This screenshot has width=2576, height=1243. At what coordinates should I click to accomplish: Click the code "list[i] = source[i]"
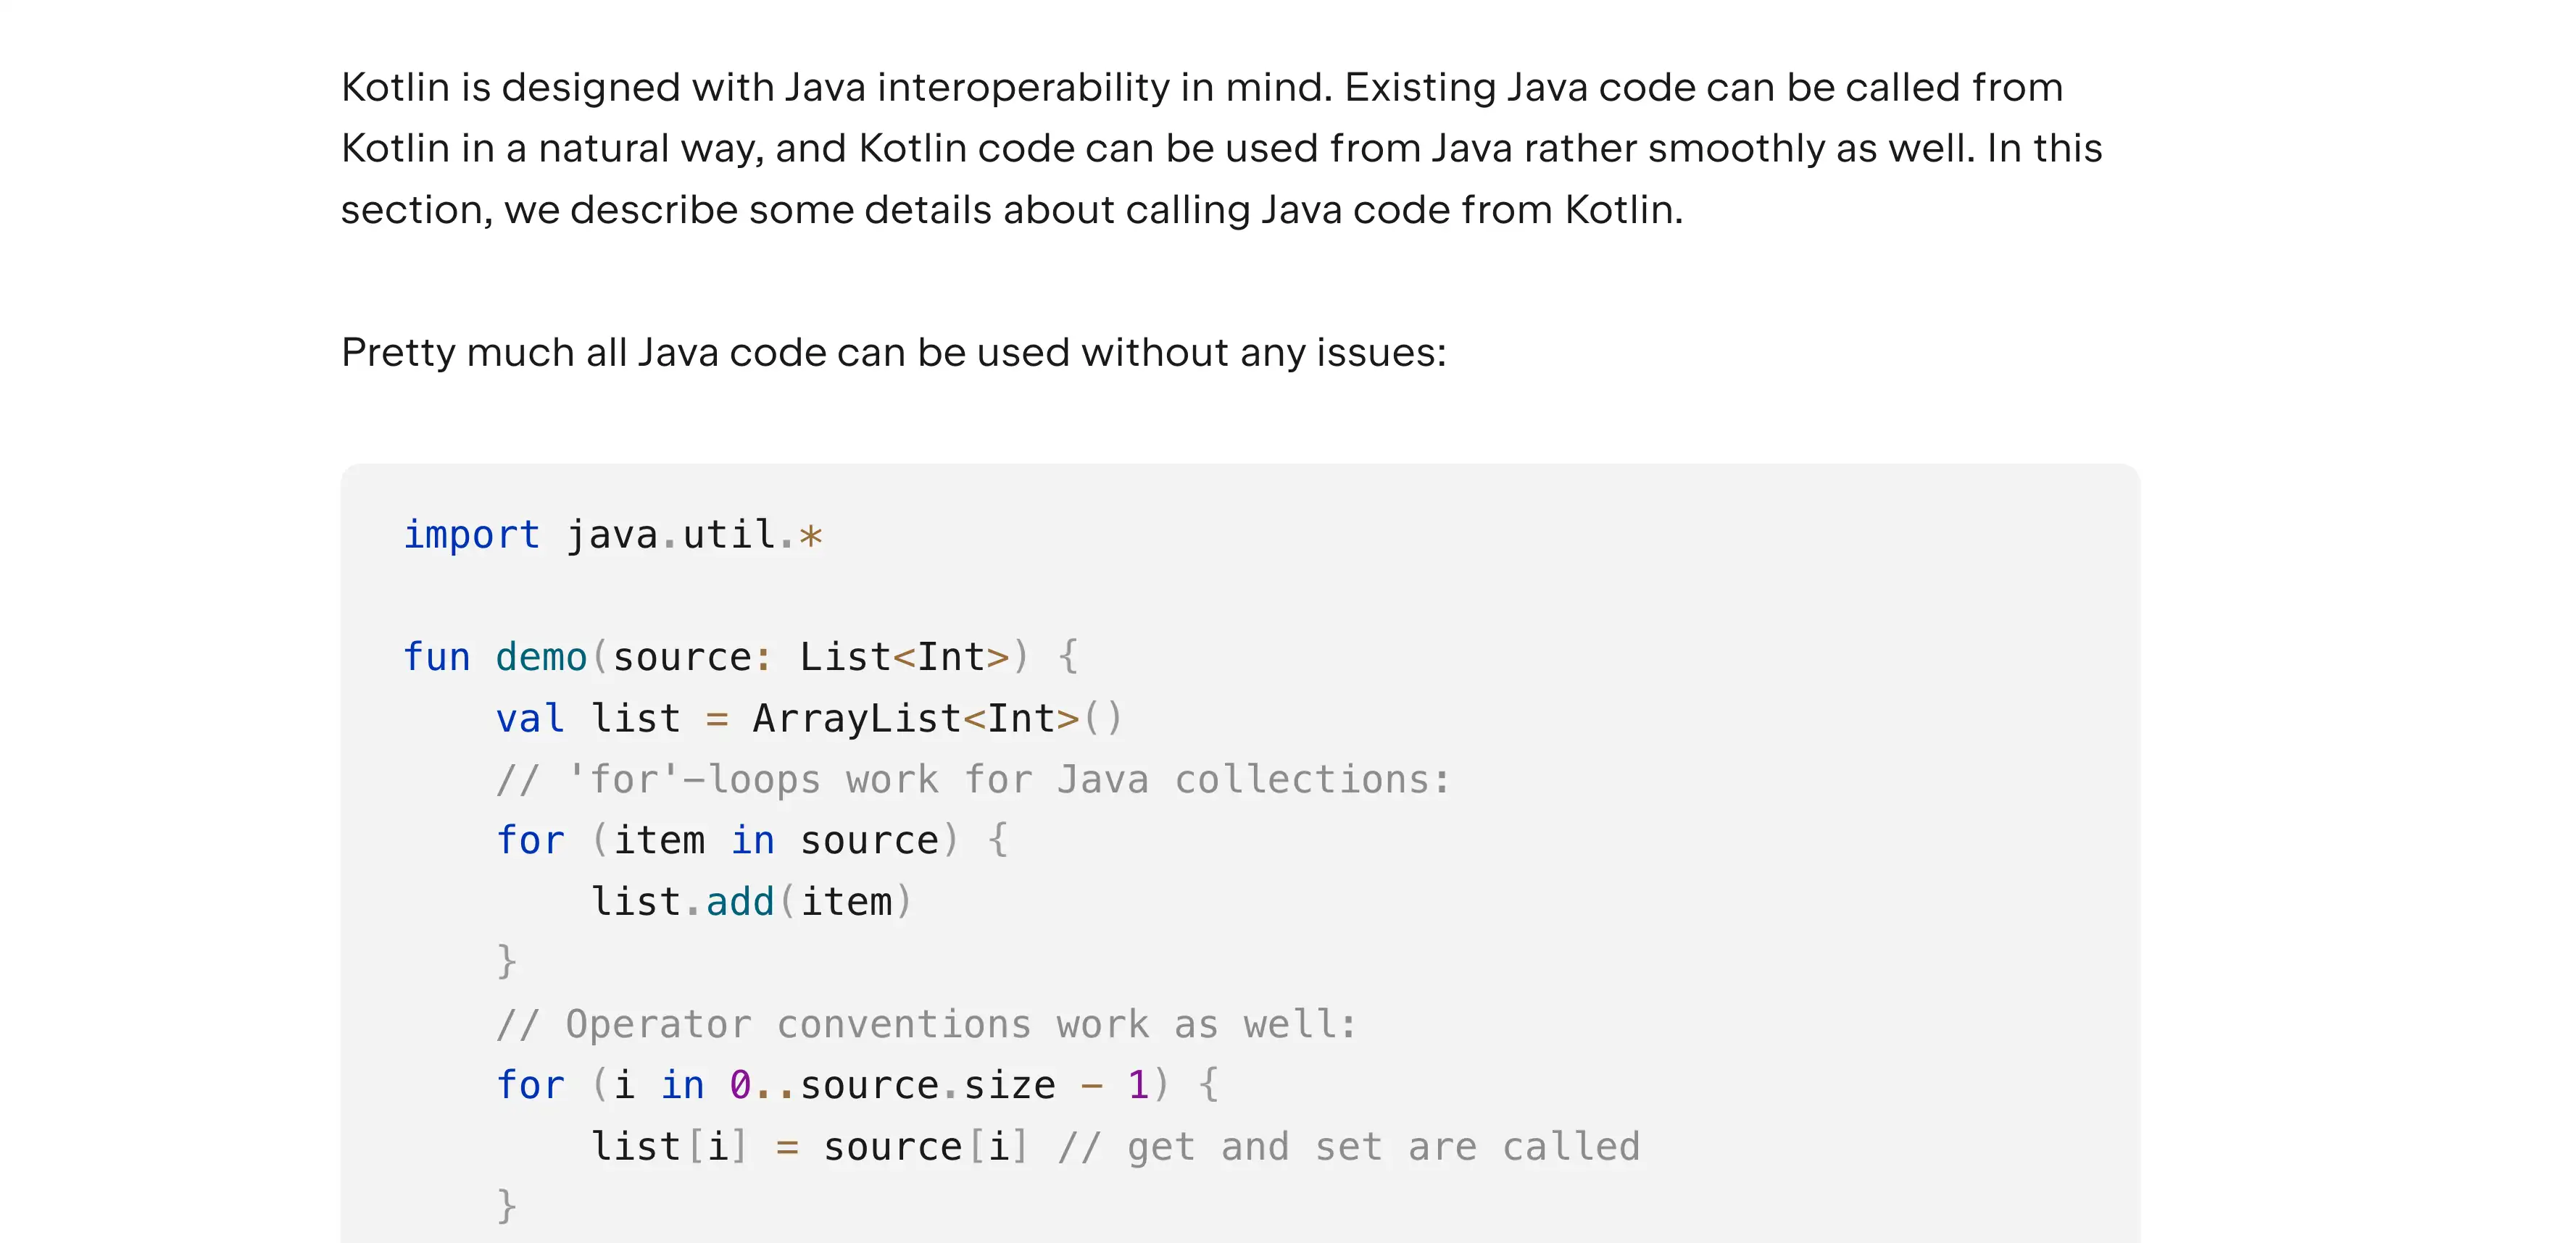point(809,1146)
